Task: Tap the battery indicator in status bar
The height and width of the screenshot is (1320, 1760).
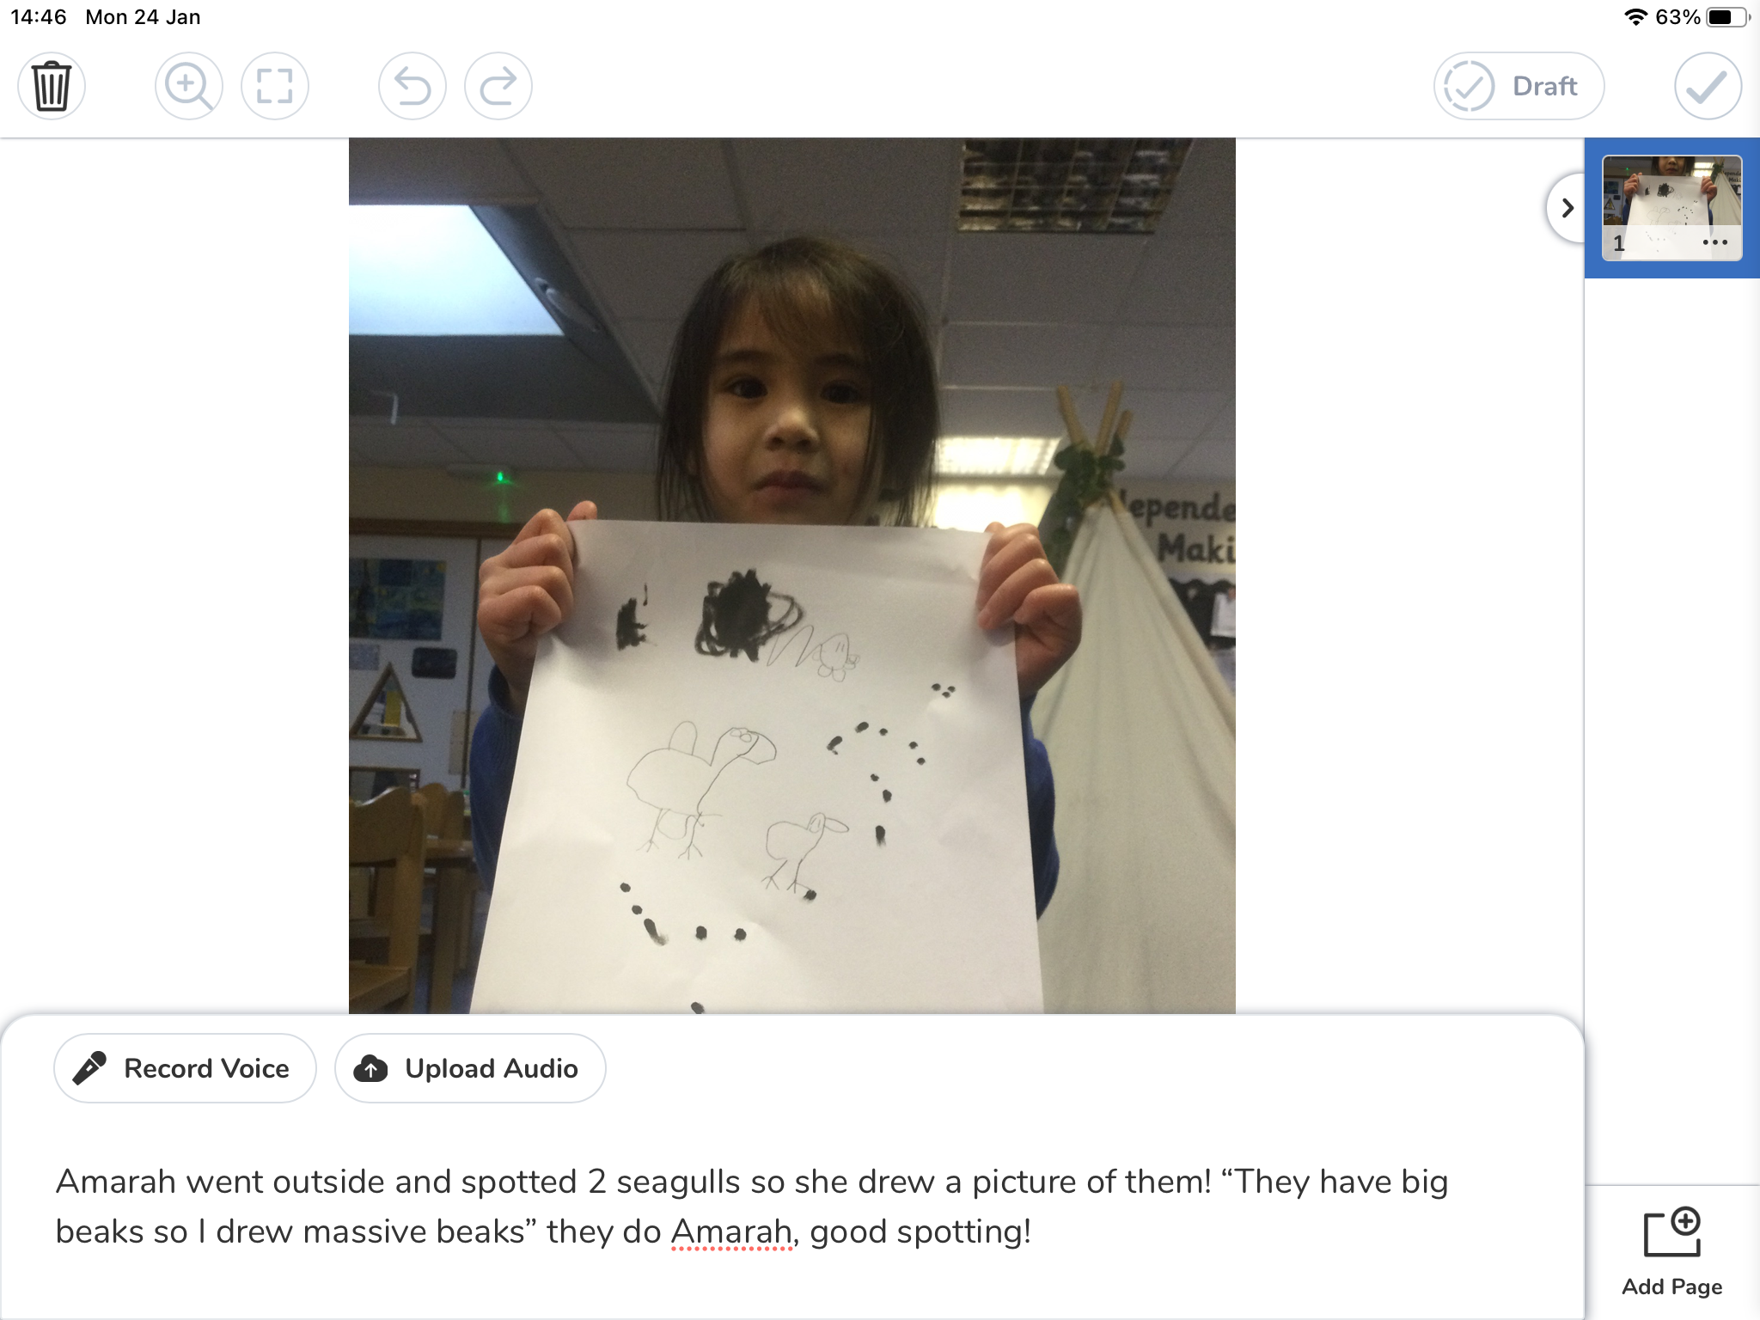Action: click(1727, 17)
